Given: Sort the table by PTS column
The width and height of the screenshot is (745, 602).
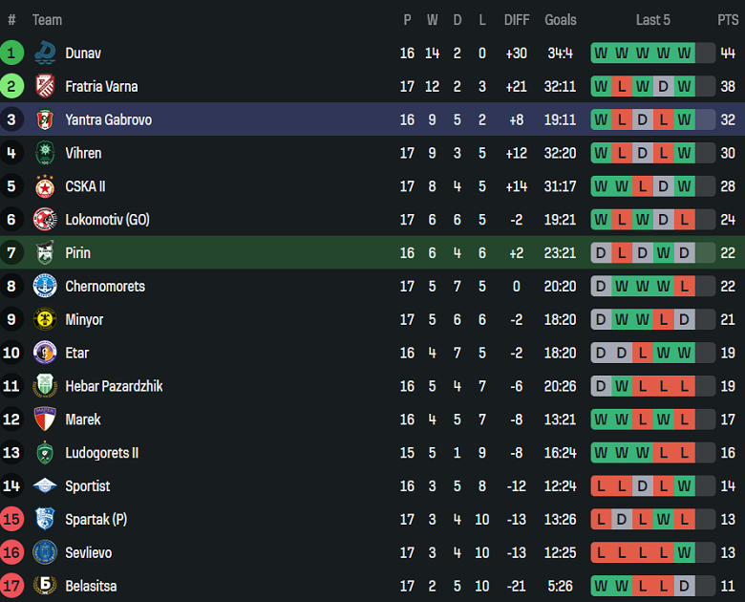Looking at the screenshot, I should click(728, 20).
